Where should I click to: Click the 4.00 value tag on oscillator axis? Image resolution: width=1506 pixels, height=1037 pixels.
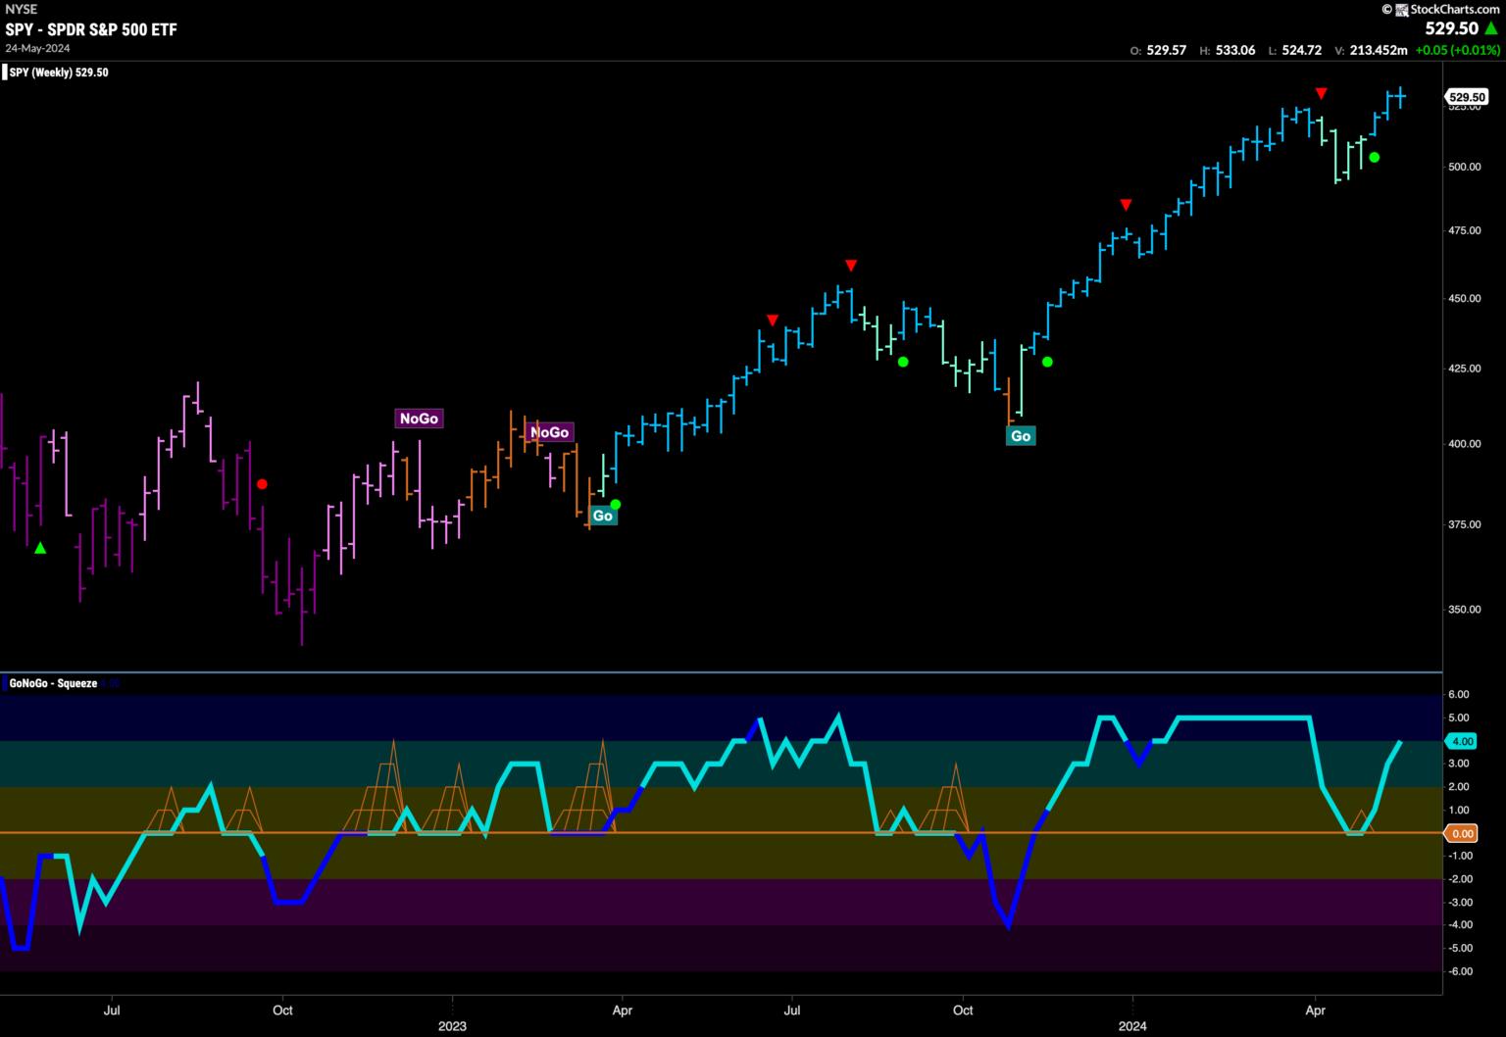(1462, 742)
